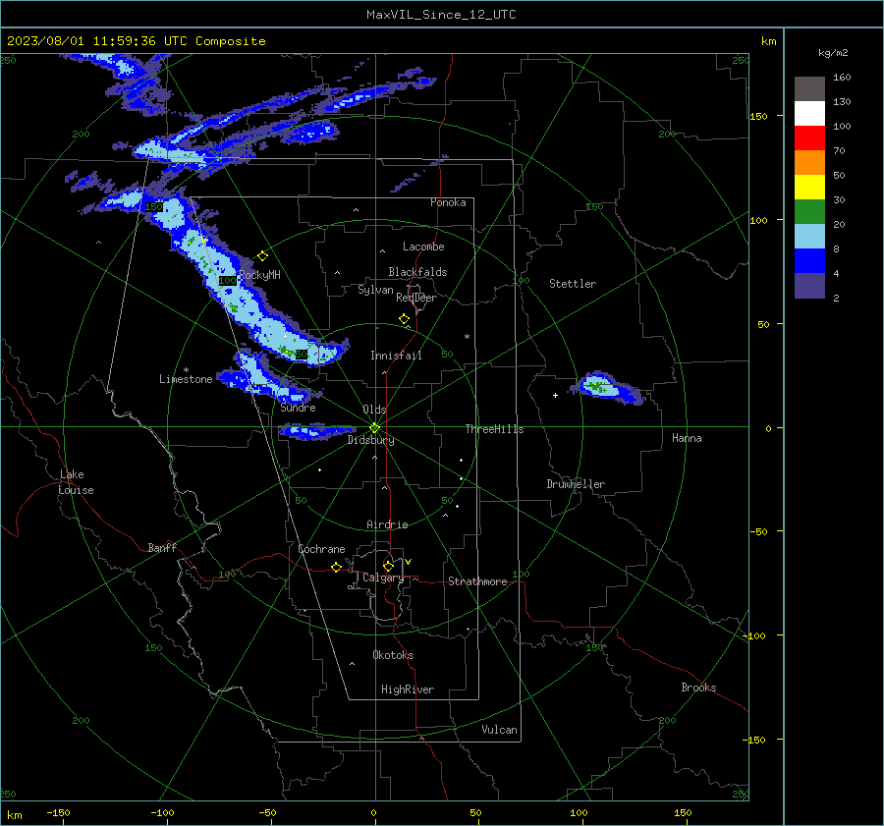Click the gray 160 legend swatch

pos(809,88)
